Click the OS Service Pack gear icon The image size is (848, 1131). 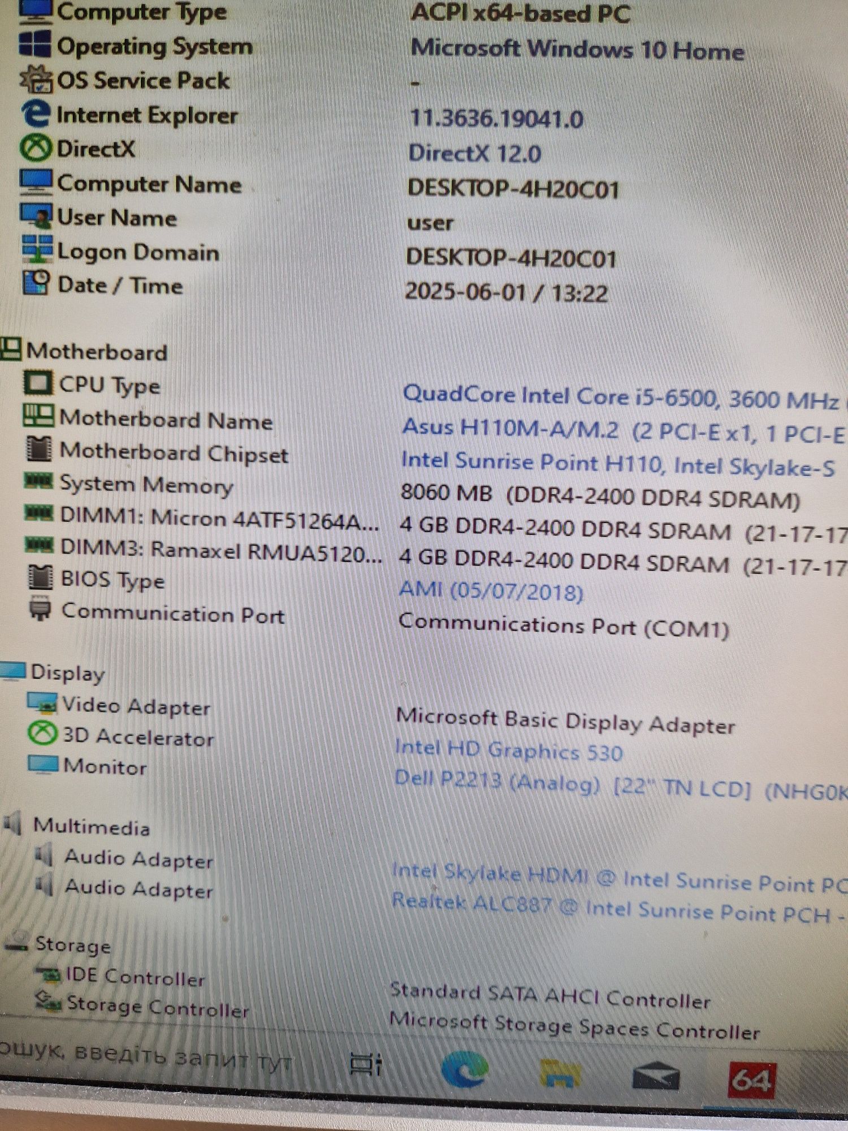[x=36, y=79]
